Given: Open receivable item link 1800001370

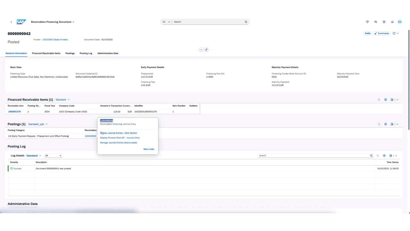Looking at the screenshot, I should point(14,112).
